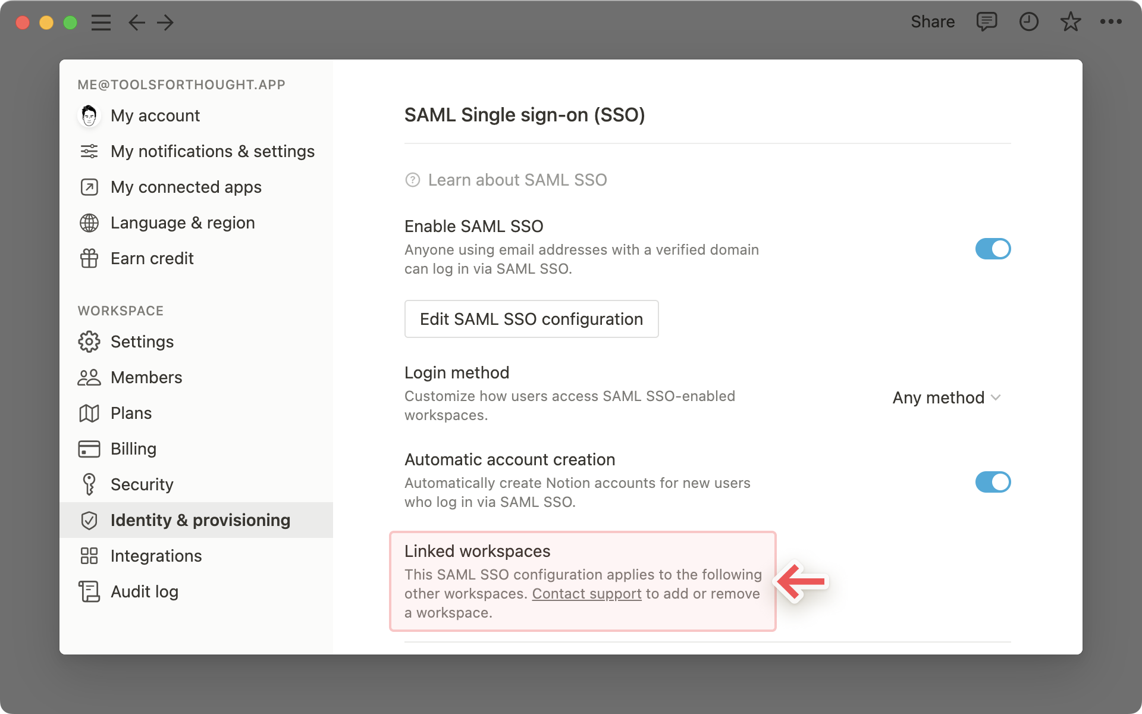1142x714 pixels.
Task: Click the My account icon
Action: pos(89,115)
